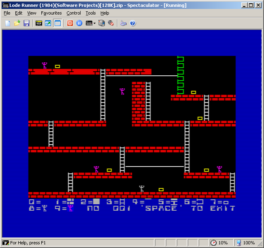Screen dimensions: 264x248
Task: Click the 100% volume indicator in status bar
Action: 246,243
